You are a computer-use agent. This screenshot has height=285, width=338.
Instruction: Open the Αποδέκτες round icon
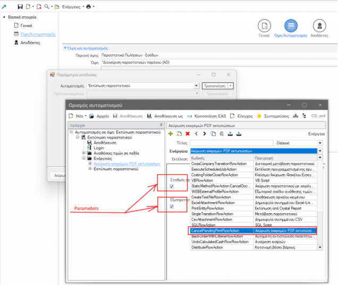319,26
